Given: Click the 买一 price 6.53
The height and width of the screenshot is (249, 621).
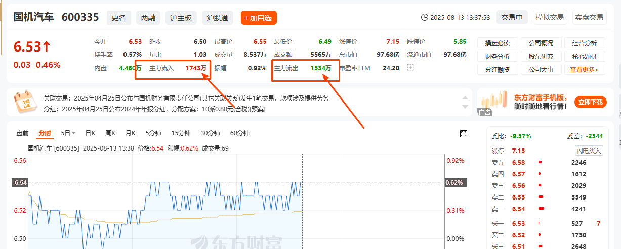Looking at the screenshot, I should (518, 223).
